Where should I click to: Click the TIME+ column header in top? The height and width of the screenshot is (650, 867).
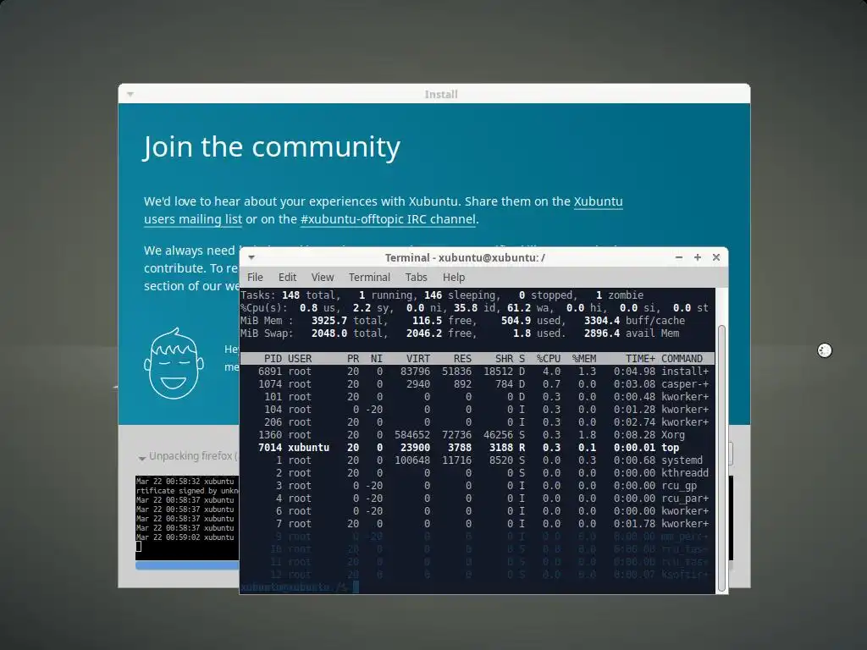click(640, 359)
